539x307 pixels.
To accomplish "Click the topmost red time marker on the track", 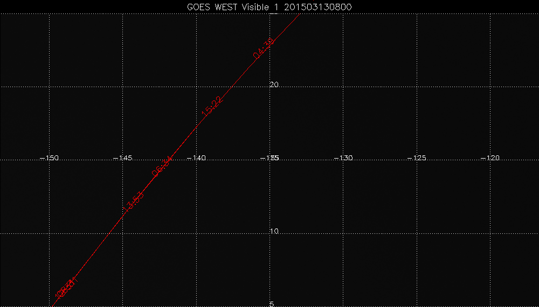I will point(264,48).
